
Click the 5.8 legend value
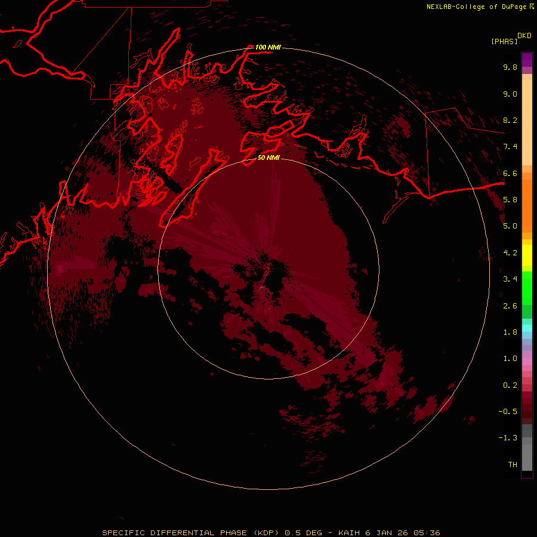pyautogui.click(x=510, y=200)
